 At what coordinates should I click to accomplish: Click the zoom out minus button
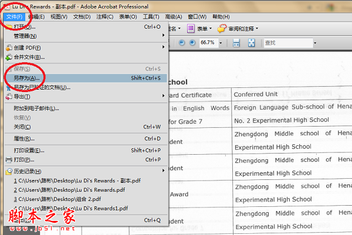click(182, 42)
